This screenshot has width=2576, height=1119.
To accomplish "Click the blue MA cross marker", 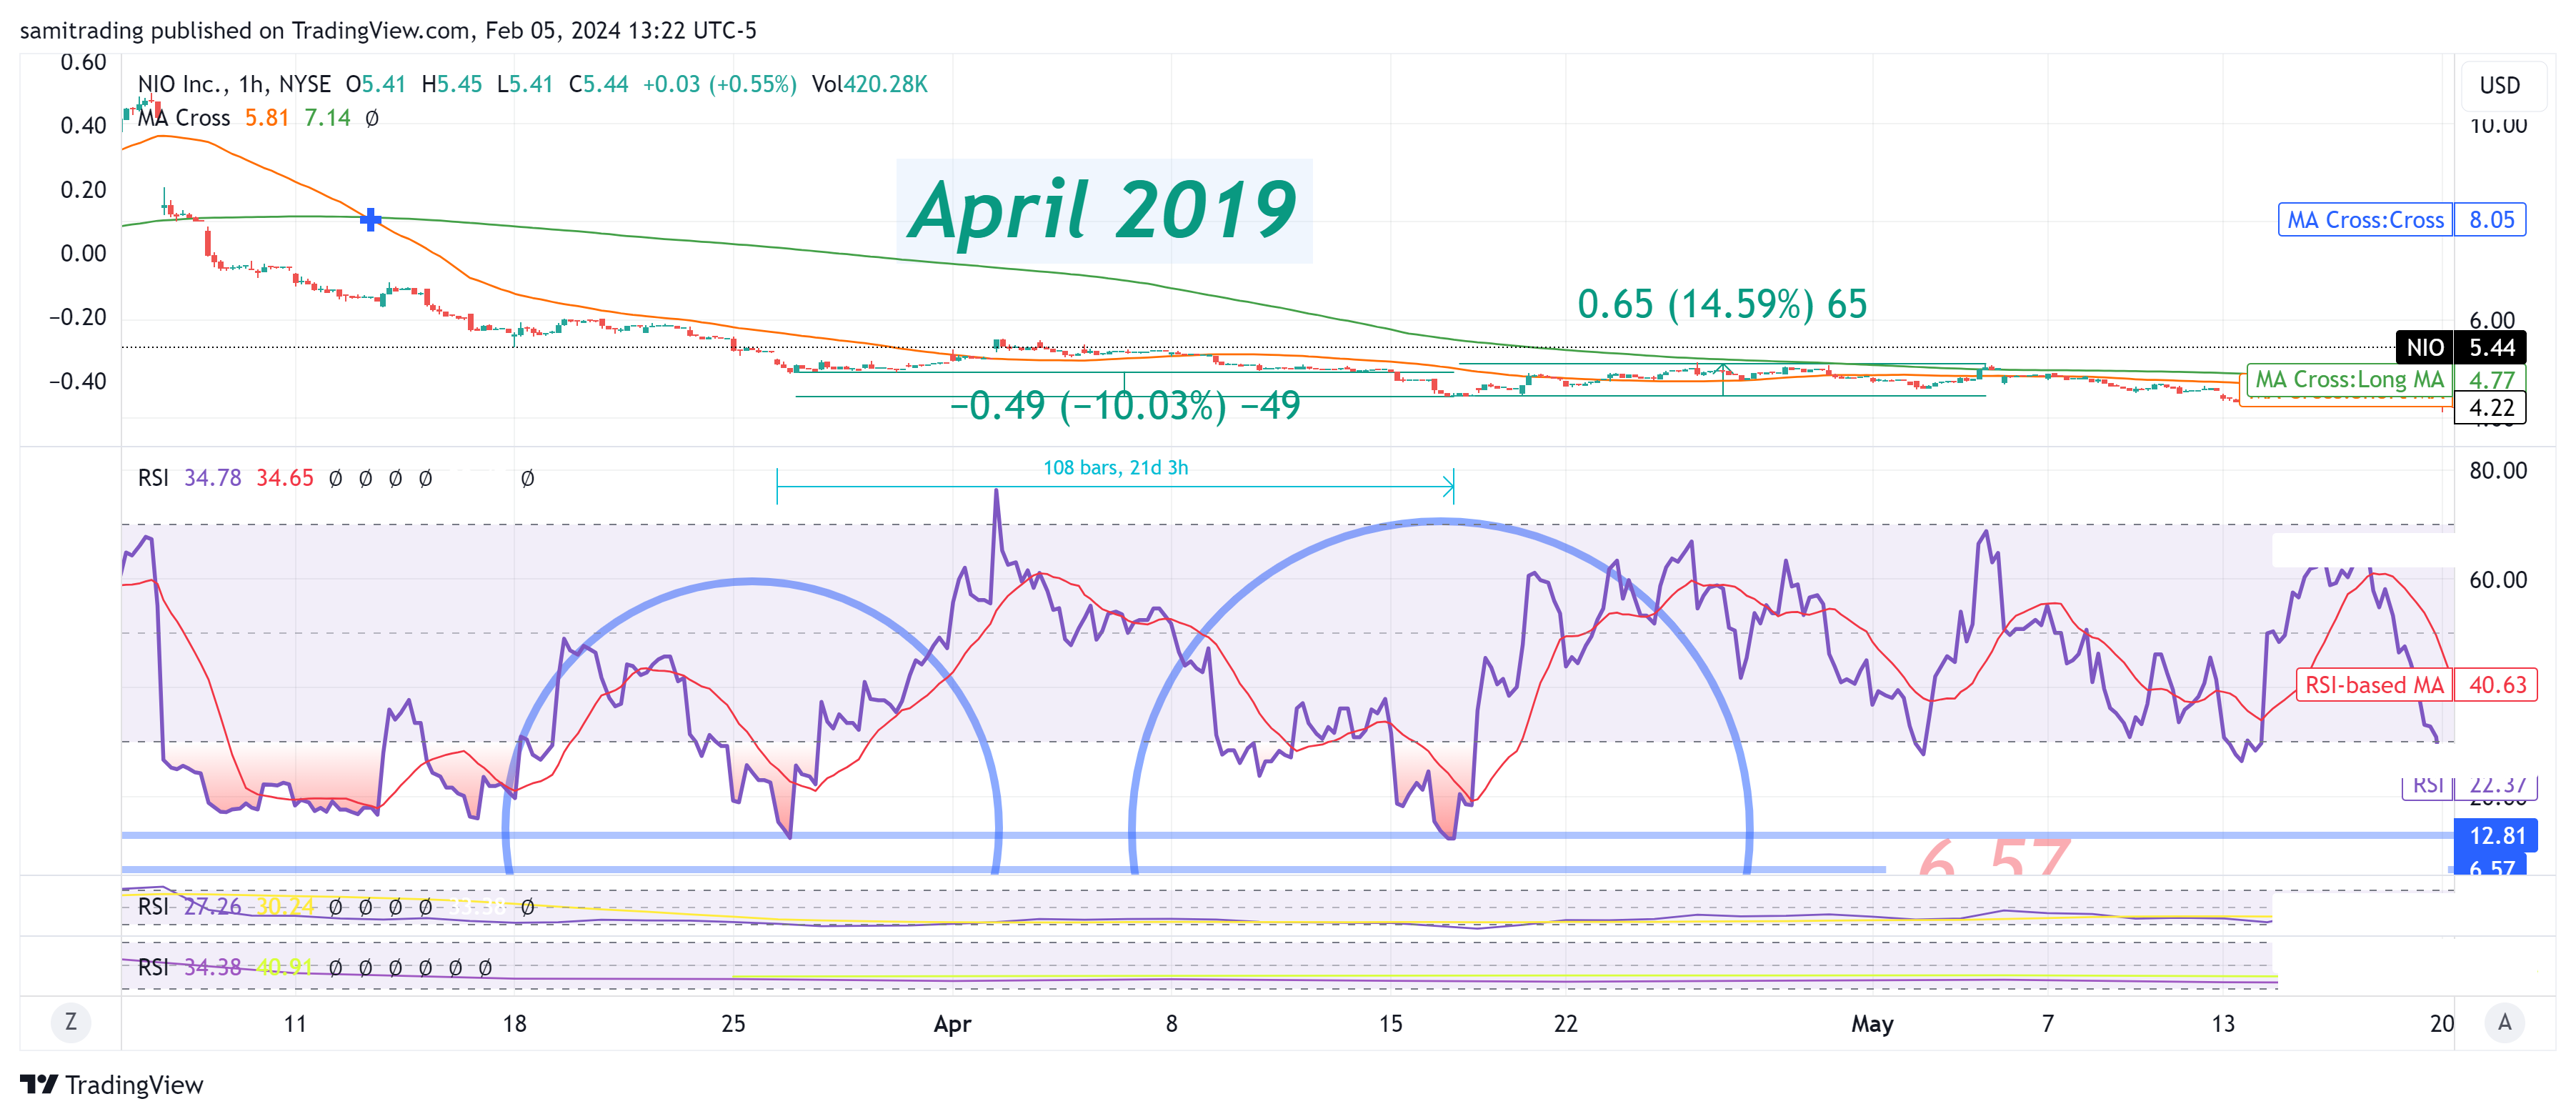I will (x=370, y=219).
